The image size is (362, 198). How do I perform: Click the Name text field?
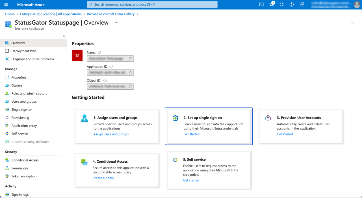point(110,59)
